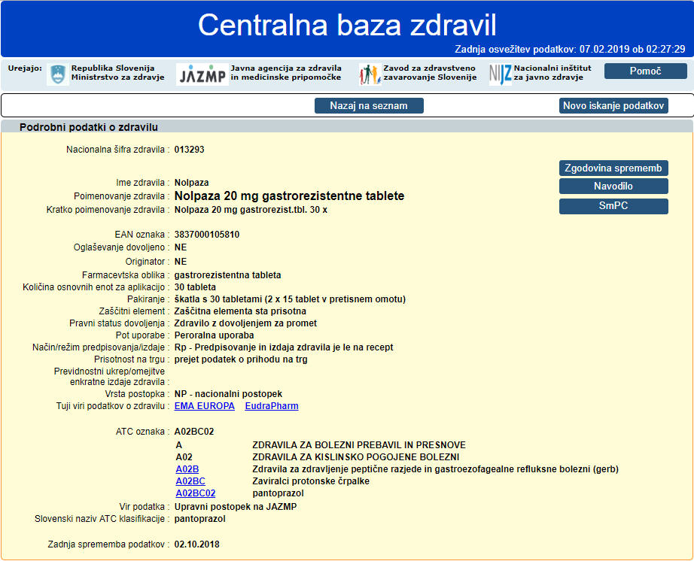The width and height of the screenshot is (694, 561).
Task: Follow the EMA EUROPA link
Action: click(x=205, y=406)
